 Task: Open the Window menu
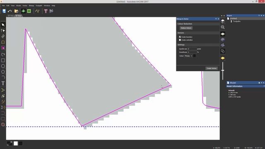[x=47, y=5]
